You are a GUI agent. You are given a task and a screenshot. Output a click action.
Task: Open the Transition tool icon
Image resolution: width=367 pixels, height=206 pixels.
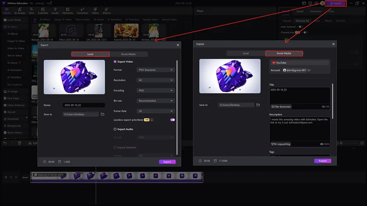pos(82,11)
